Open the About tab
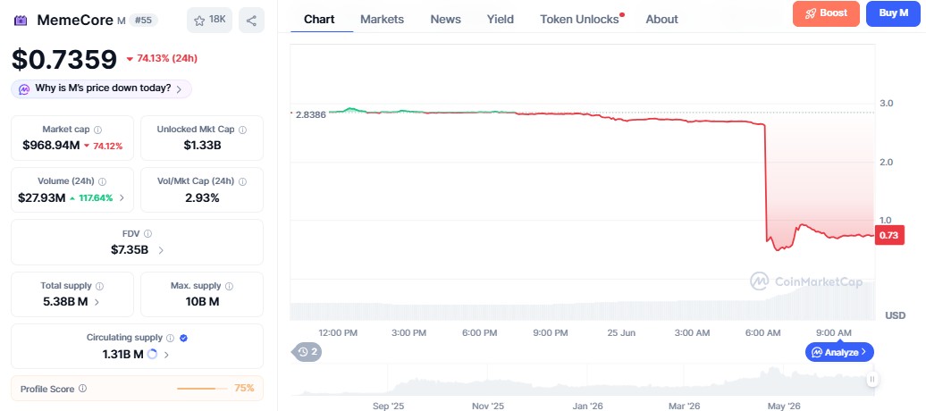 point(662,19)
